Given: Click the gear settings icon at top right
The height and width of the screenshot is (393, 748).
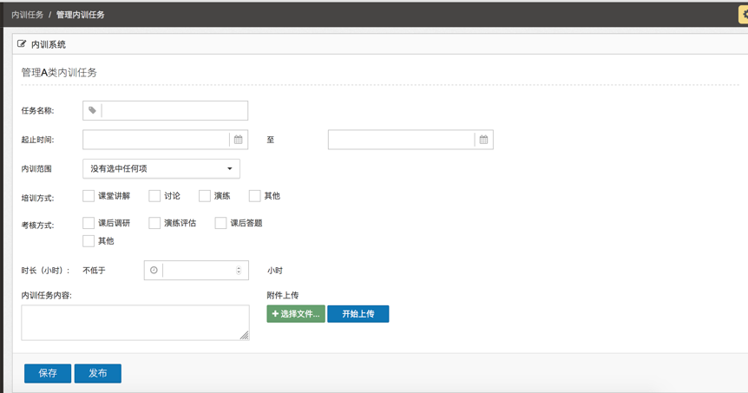Looking at the screenshot, I should (x=744, y=15).
